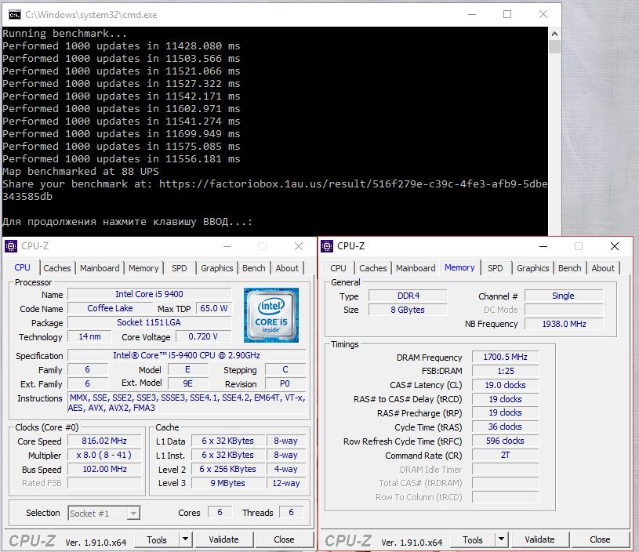Click Tools button in left CPU-Z
639x552 pixels.
pyautogui.click(x=157, y=539)
